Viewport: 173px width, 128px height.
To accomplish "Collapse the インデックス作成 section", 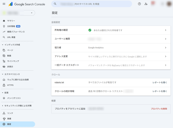I will click(x=3, y=45).
